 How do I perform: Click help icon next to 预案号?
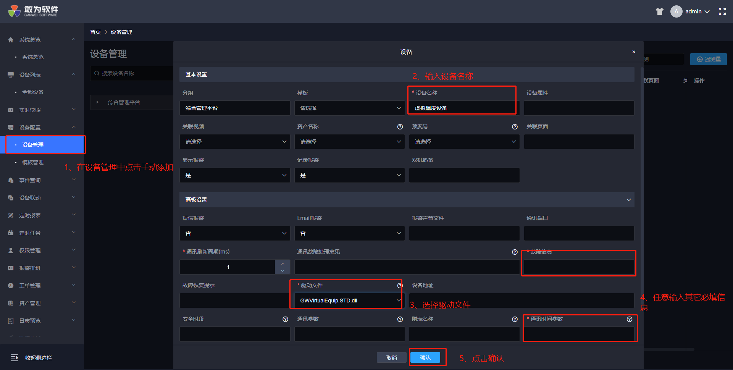pyautogui.click(x=515, y=127)
